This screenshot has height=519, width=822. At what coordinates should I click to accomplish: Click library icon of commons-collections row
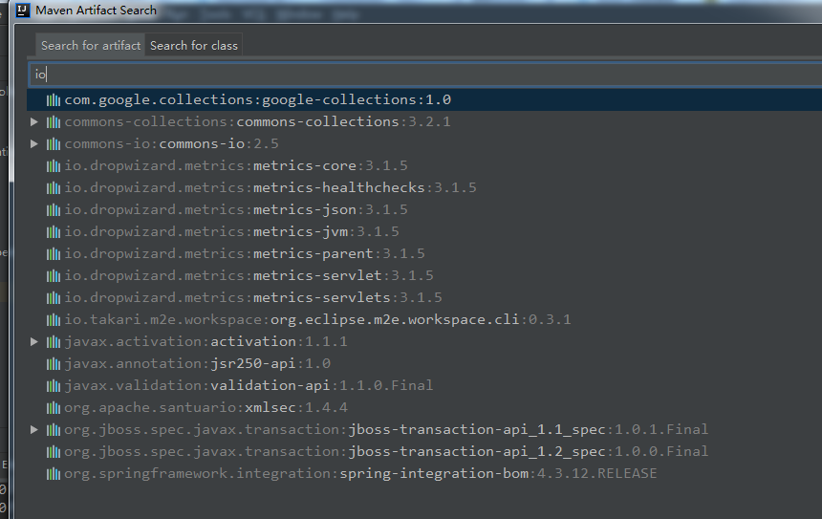tap(53, 122)
